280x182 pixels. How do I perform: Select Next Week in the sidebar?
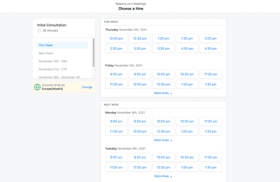click(46, 53)
